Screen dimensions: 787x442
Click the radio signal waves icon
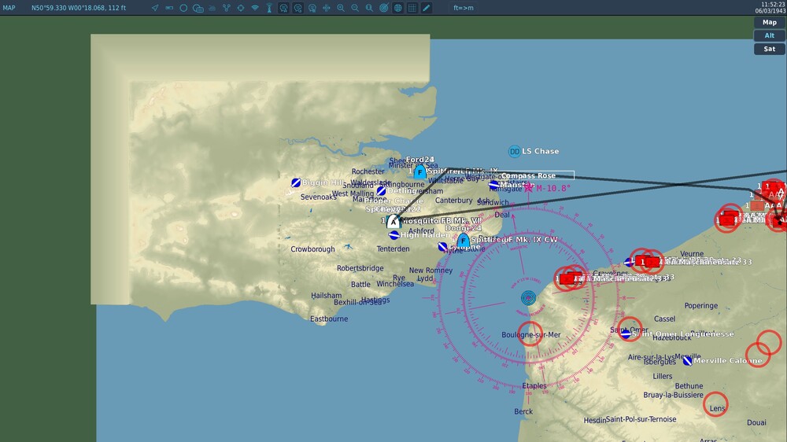[255, 8]
